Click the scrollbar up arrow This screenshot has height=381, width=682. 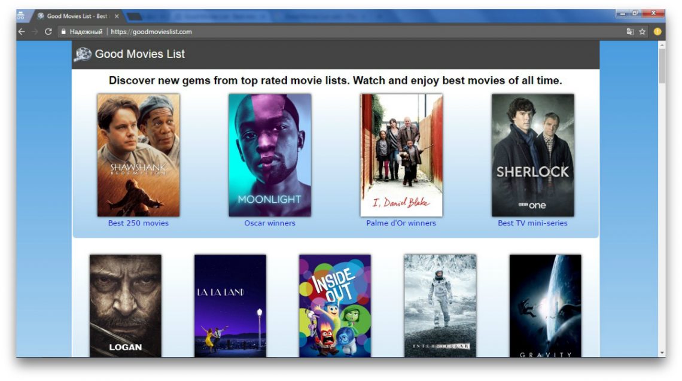click(662, 45)
